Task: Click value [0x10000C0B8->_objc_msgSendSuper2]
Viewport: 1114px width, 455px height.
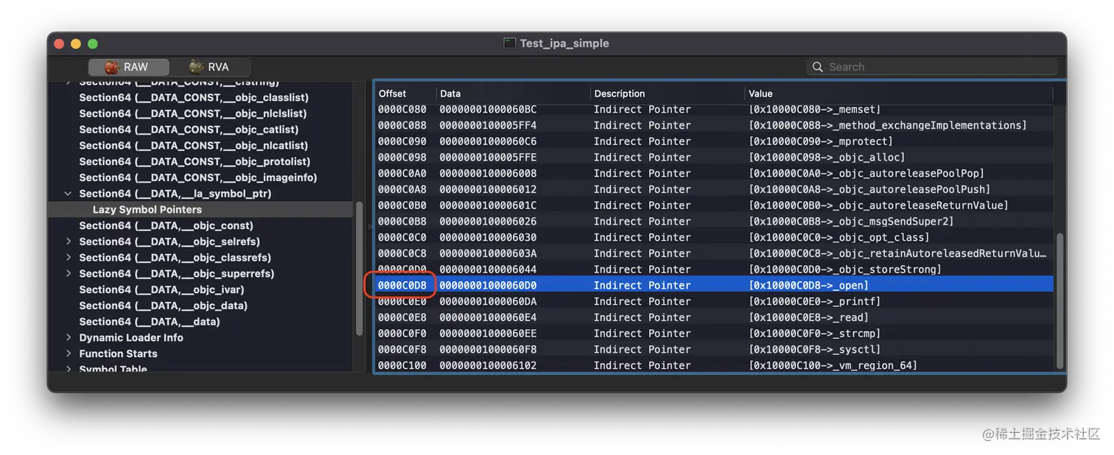Action: (x=850, y=222)
